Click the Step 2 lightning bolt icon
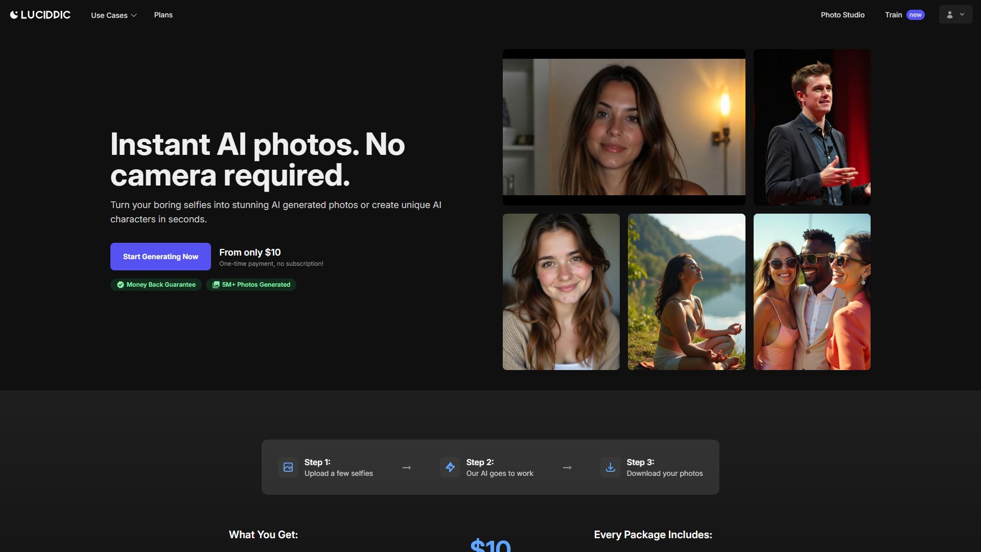This screenshot has width=981, height=552. pos(450,467)
